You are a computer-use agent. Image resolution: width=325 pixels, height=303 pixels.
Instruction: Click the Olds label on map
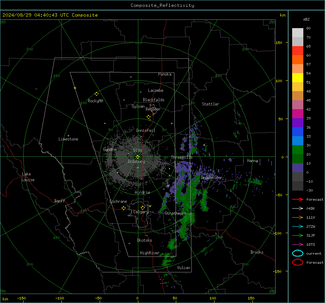[x=138, y=150]
